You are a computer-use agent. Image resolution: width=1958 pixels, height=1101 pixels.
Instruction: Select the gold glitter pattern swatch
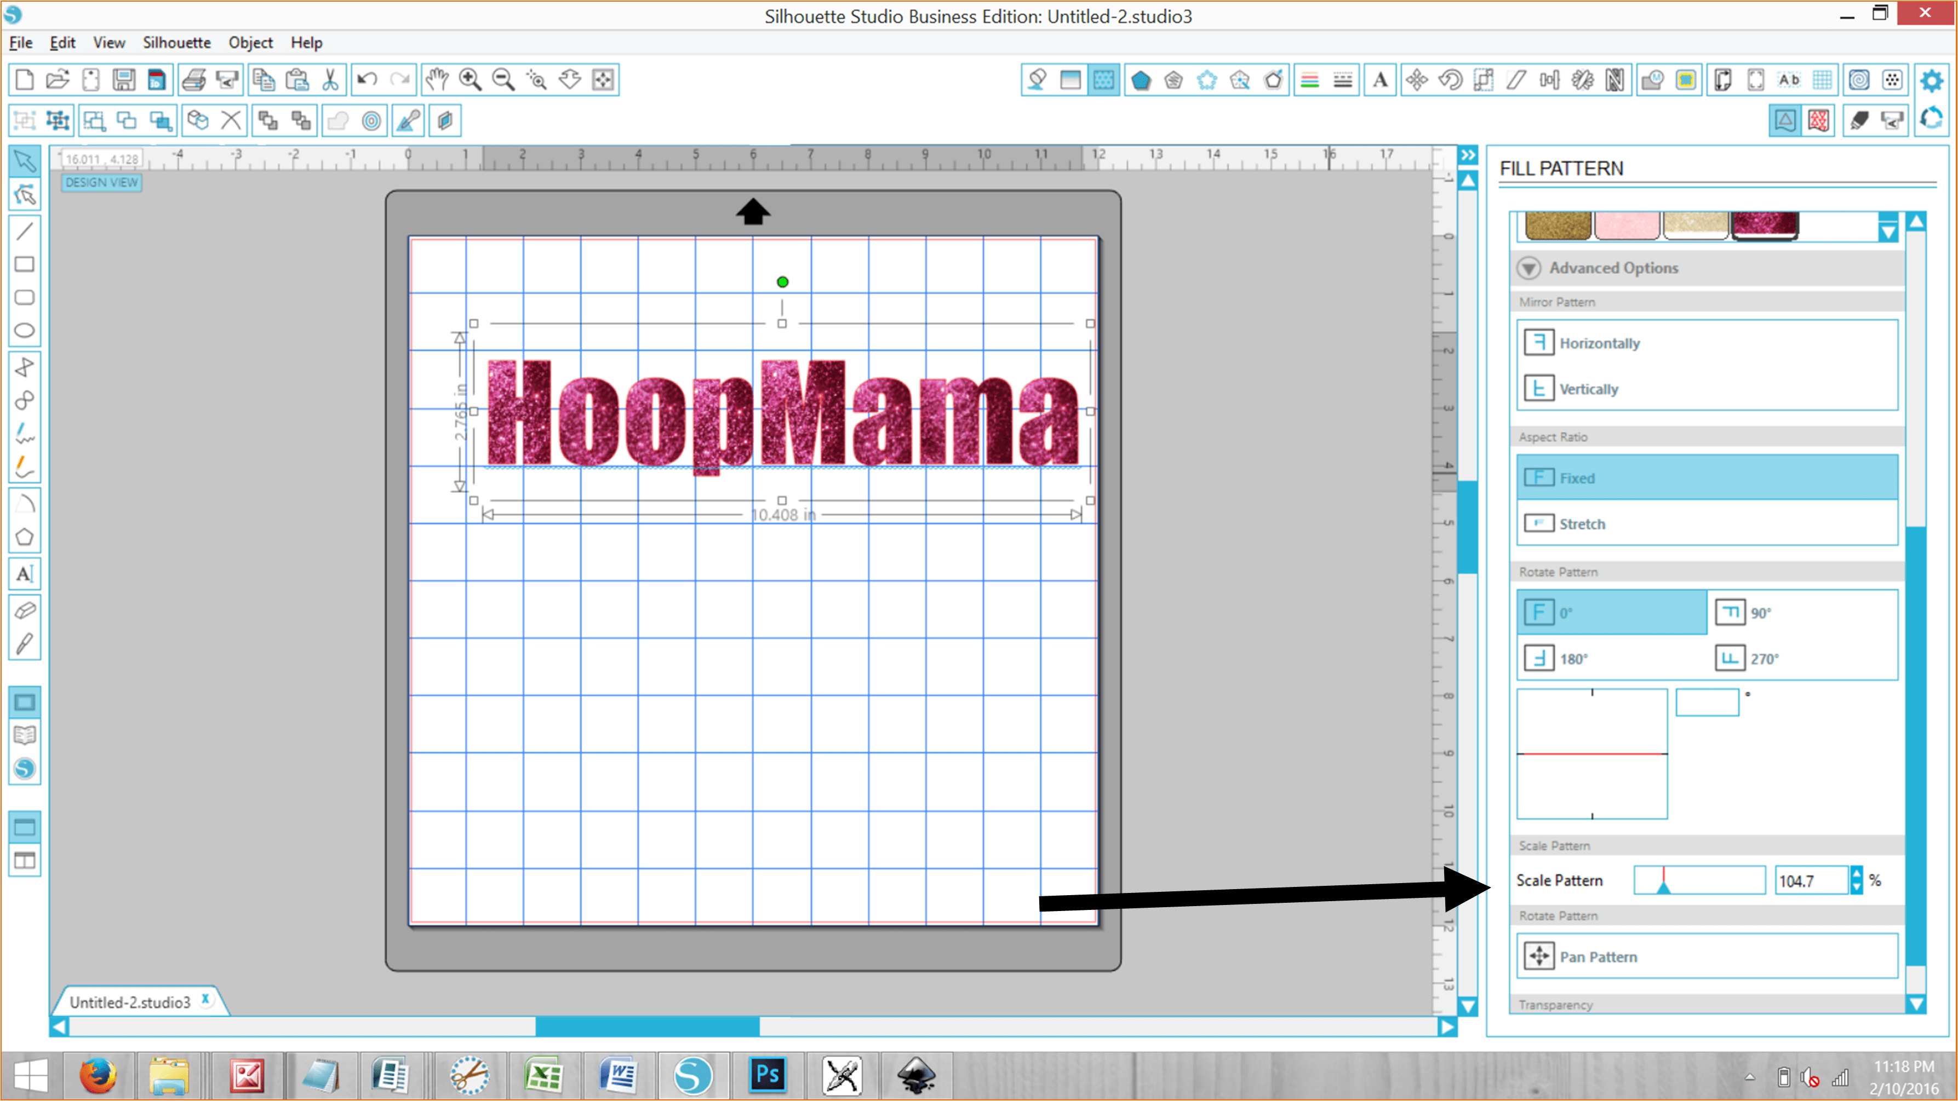pos(1558,226)
